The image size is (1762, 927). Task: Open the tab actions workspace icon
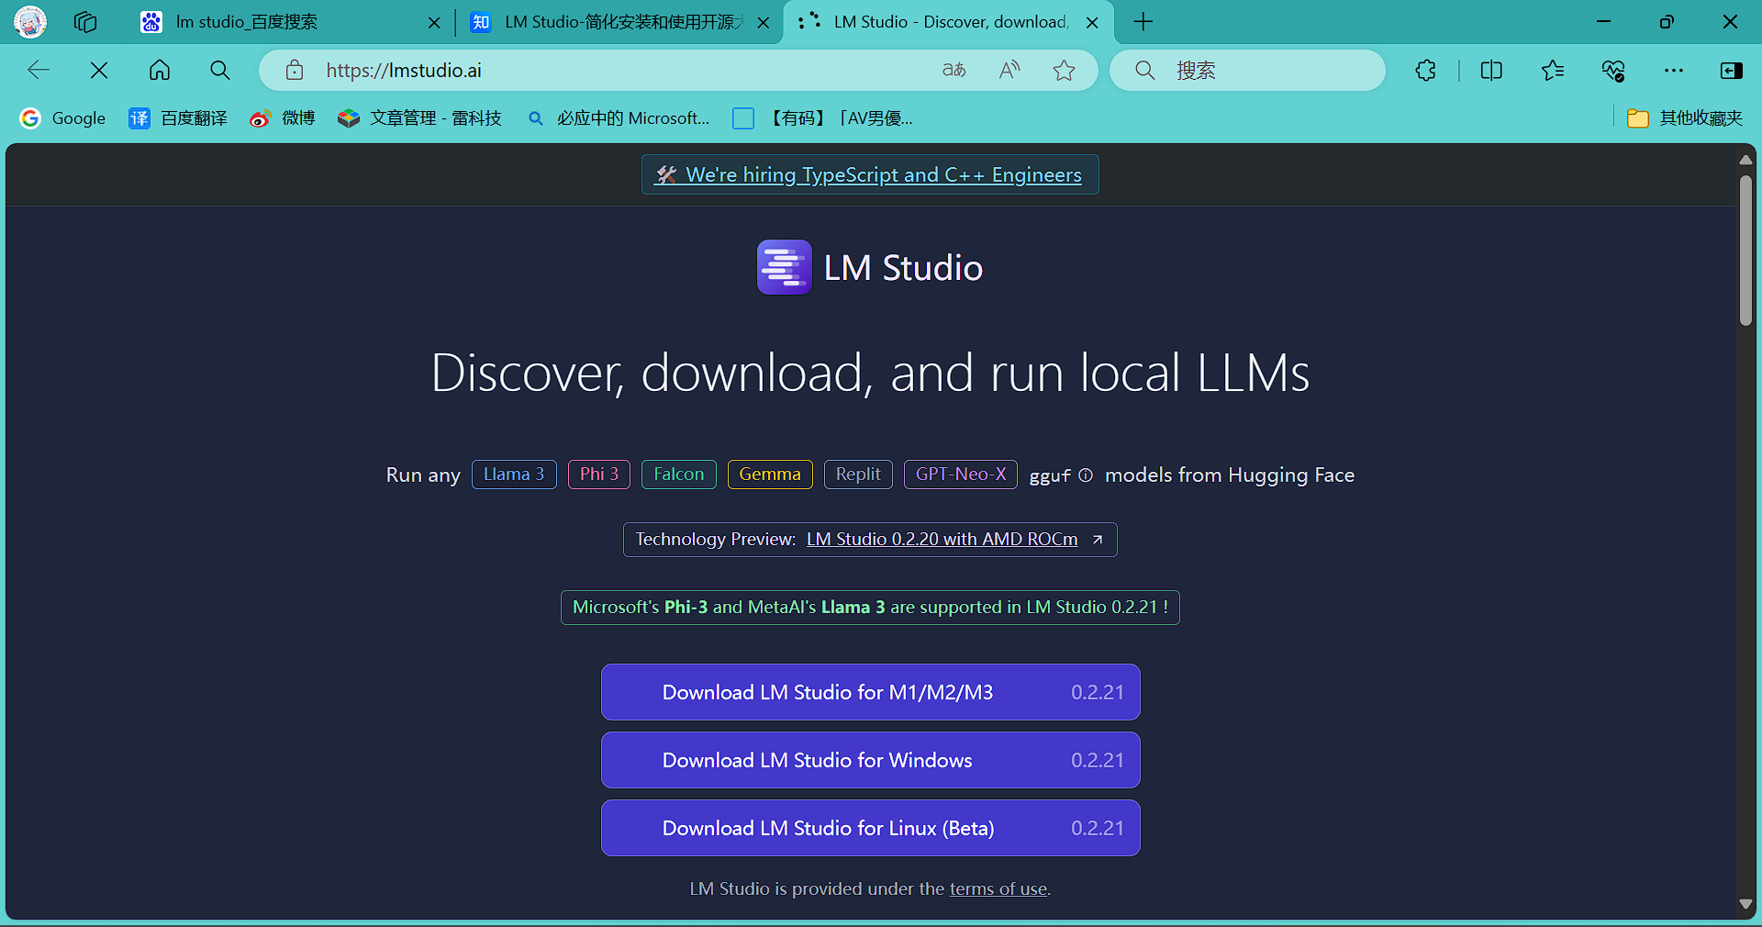click(x=85, y=22)
